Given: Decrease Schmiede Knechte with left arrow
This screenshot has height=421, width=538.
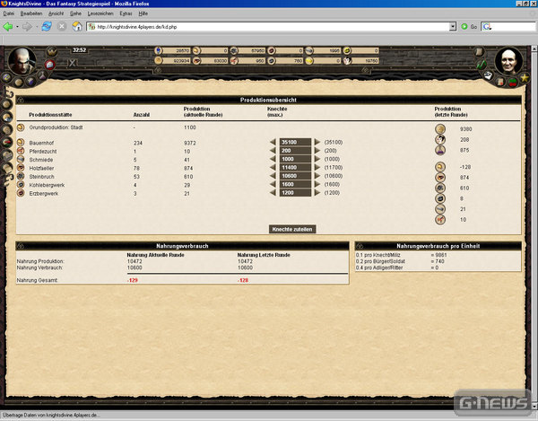Looking at the screenshot, I should click(273, 159).
